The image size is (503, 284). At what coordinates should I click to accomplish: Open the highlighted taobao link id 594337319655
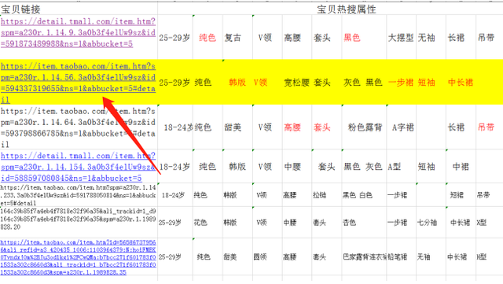pos(78,83)
